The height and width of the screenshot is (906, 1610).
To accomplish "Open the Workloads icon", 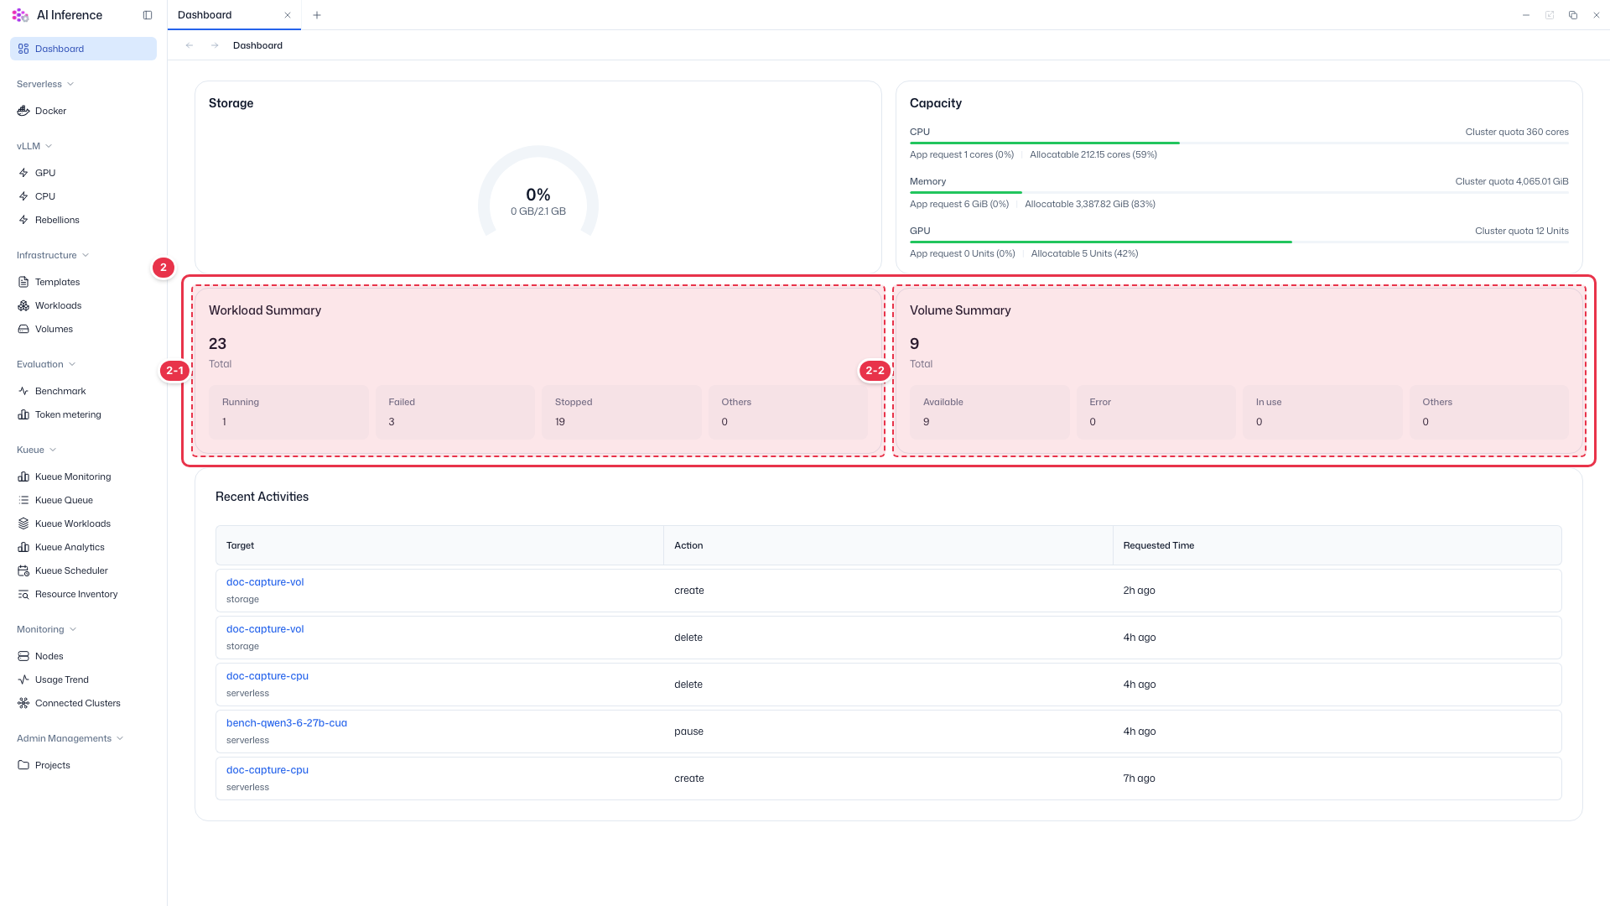I will pyautogui.click(x=23, y=305).
